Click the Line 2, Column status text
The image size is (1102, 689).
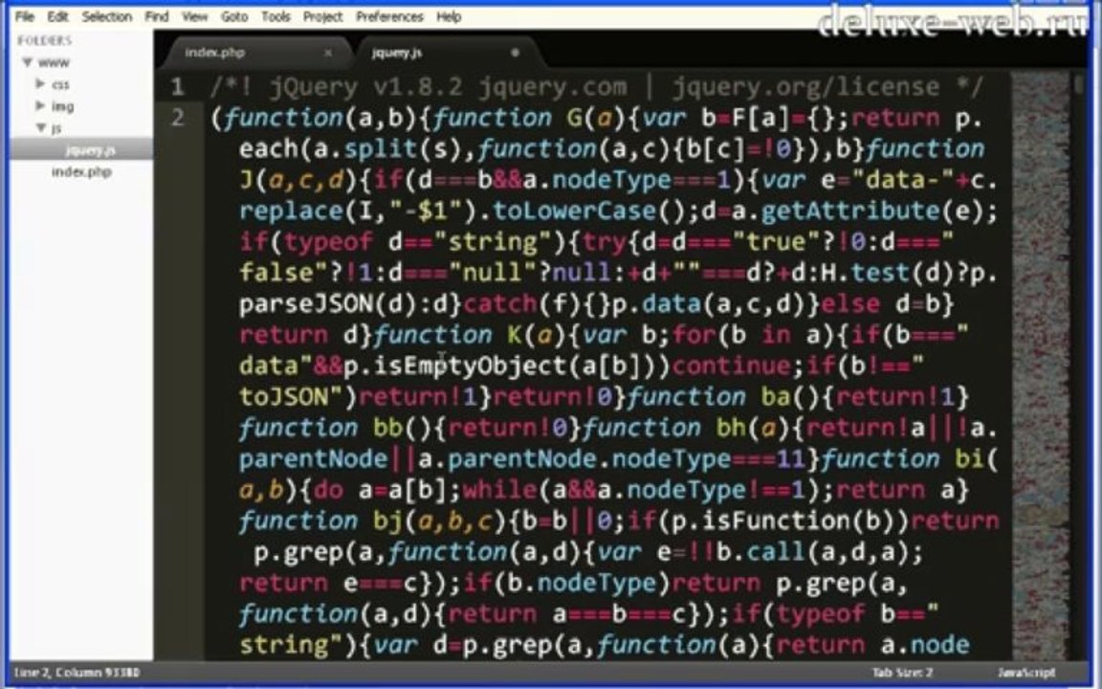pyautogui.click(x=77, y=673)
